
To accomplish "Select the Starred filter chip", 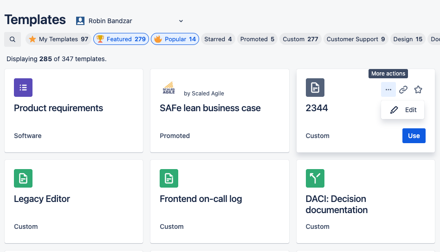I will (218, 39).
